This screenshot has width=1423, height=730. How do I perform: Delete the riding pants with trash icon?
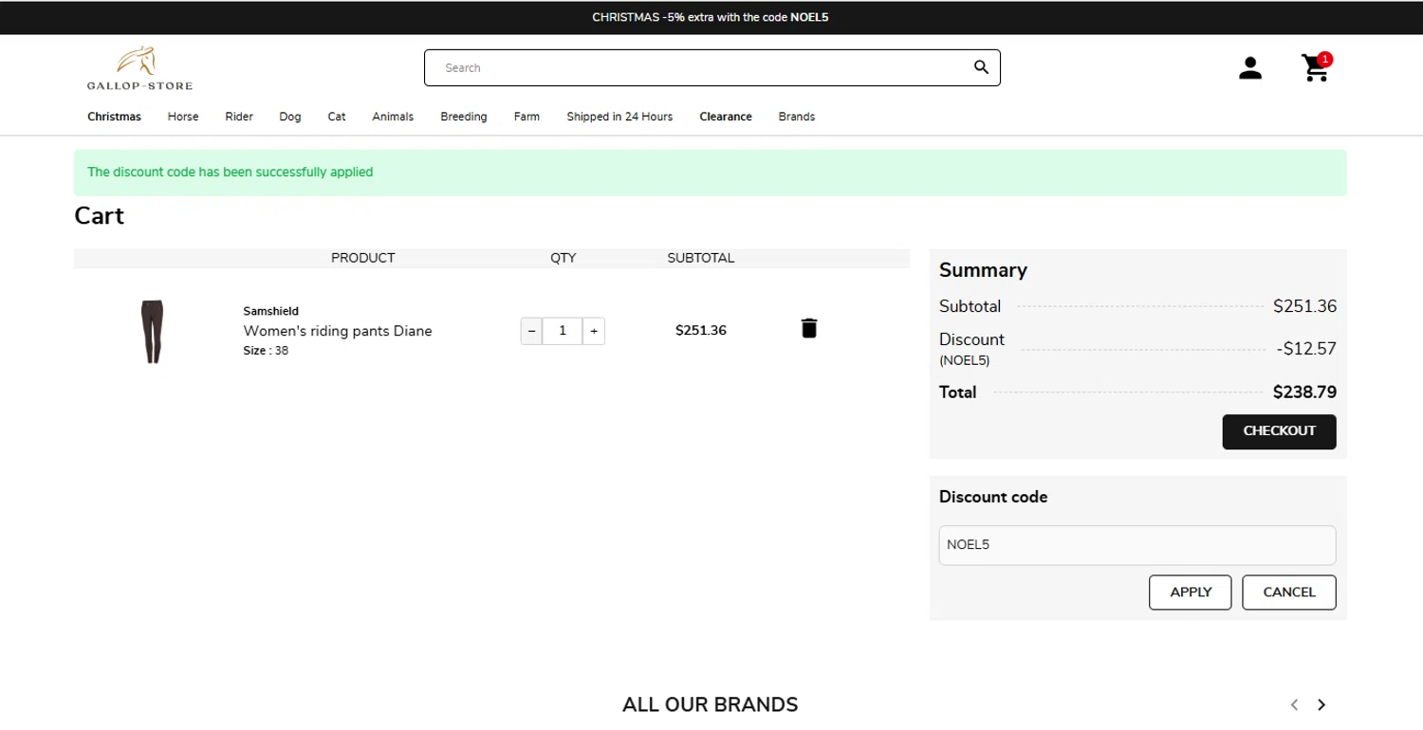[809, 328]
